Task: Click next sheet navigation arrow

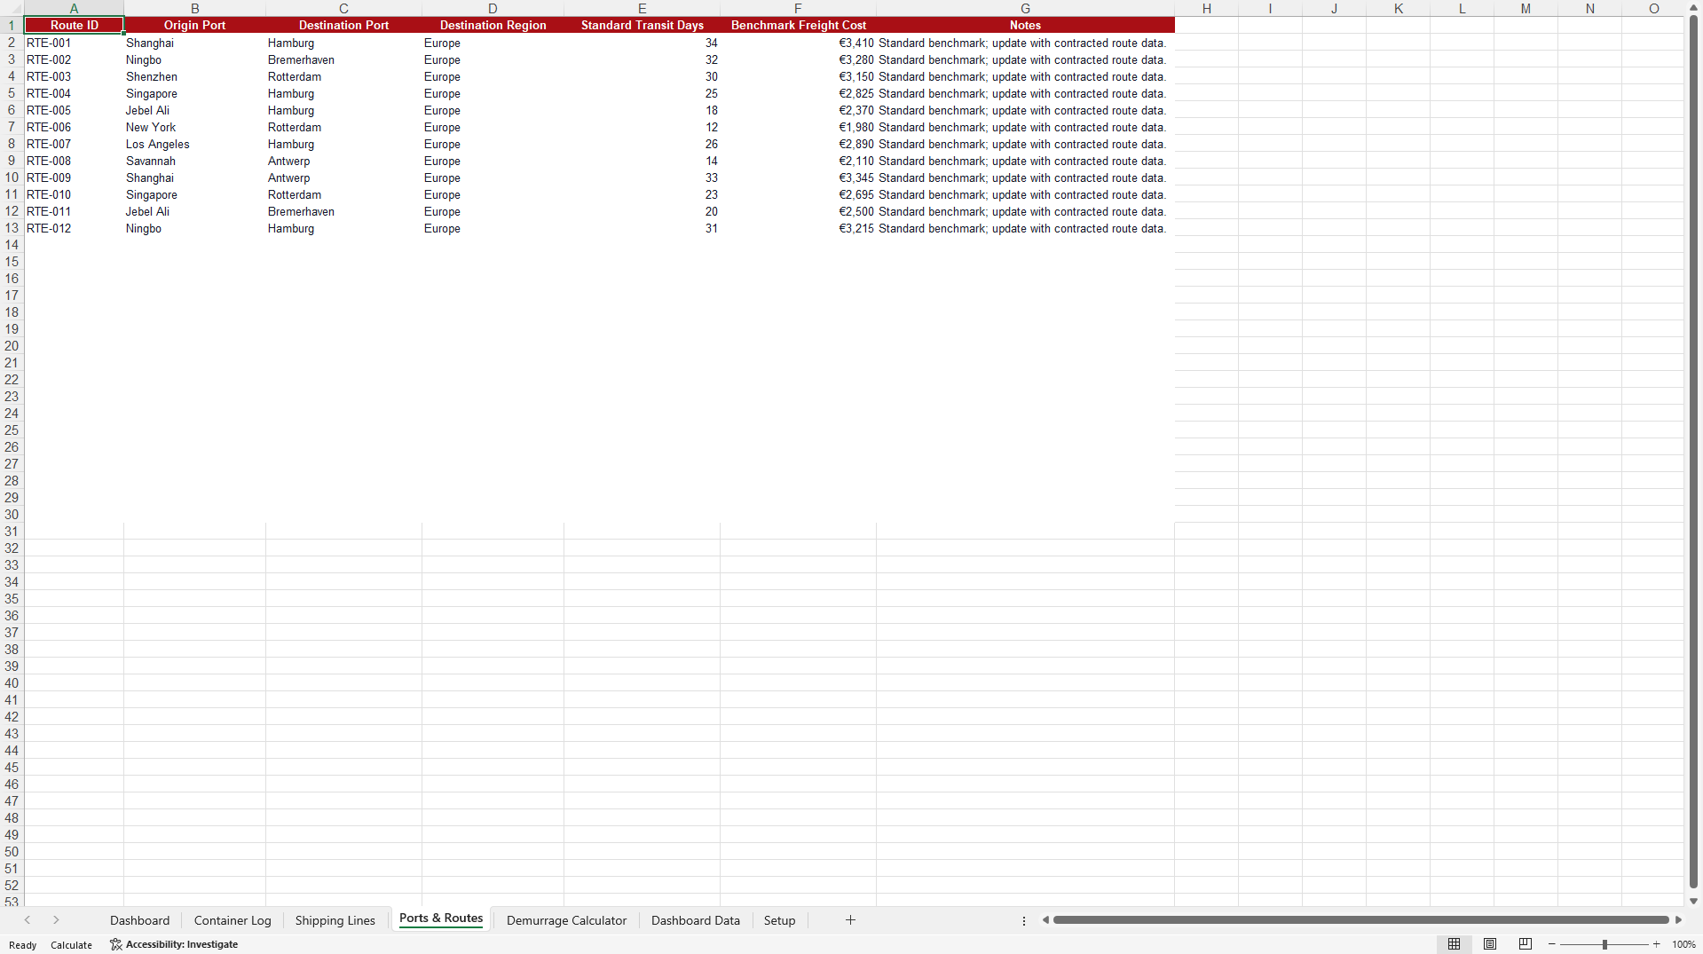Action: click(56, 920)
